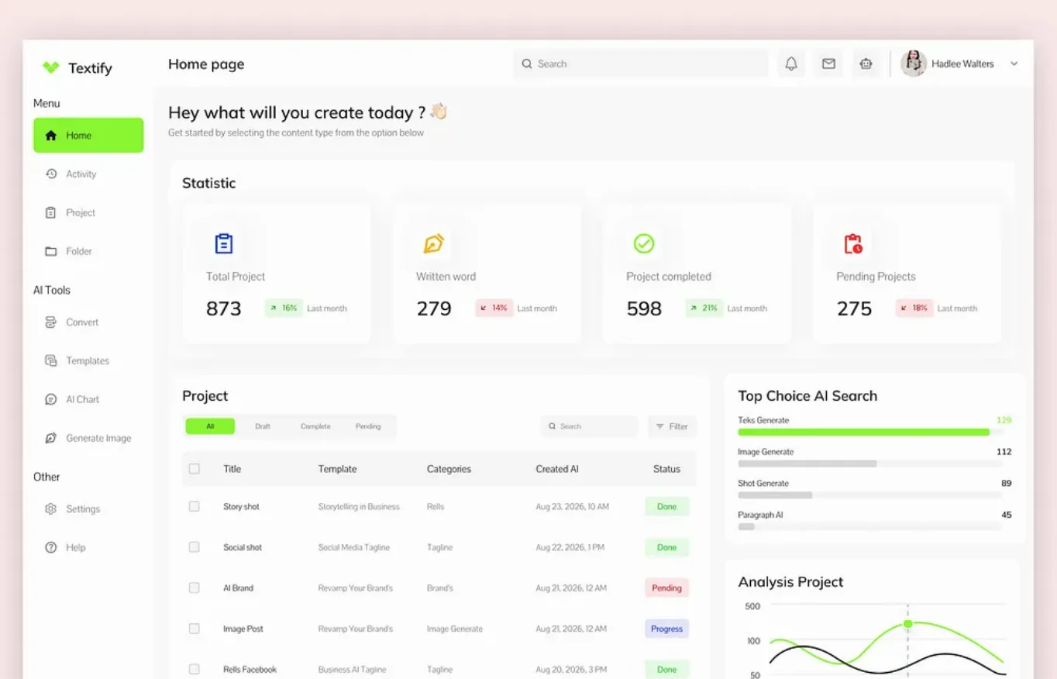
Task: Click the magnifier icon in top search
Action: tap(527, 64)
